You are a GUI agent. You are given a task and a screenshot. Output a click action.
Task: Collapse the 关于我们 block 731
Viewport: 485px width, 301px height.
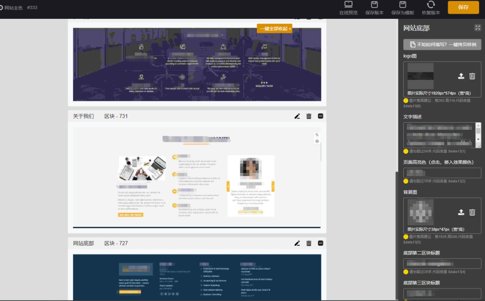pyautogui.click(x=321, y=116)
